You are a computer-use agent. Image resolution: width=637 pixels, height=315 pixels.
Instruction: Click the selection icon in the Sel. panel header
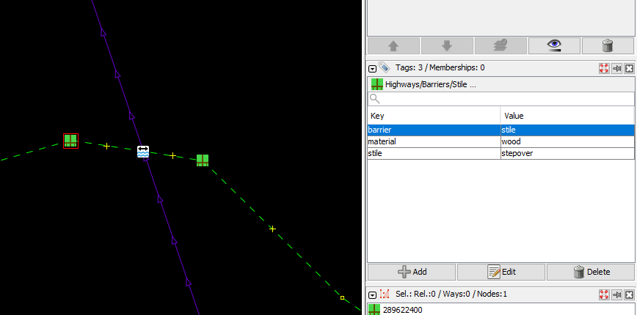pos(384,294)
